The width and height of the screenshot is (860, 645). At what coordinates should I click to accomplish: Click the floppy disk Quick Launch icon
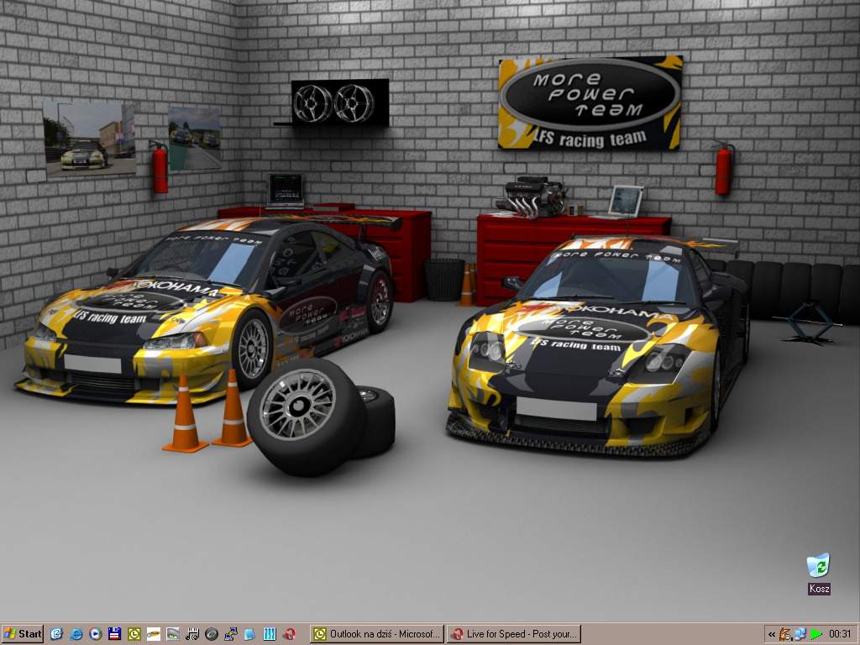pyautogui.click(x=114, y=634)
